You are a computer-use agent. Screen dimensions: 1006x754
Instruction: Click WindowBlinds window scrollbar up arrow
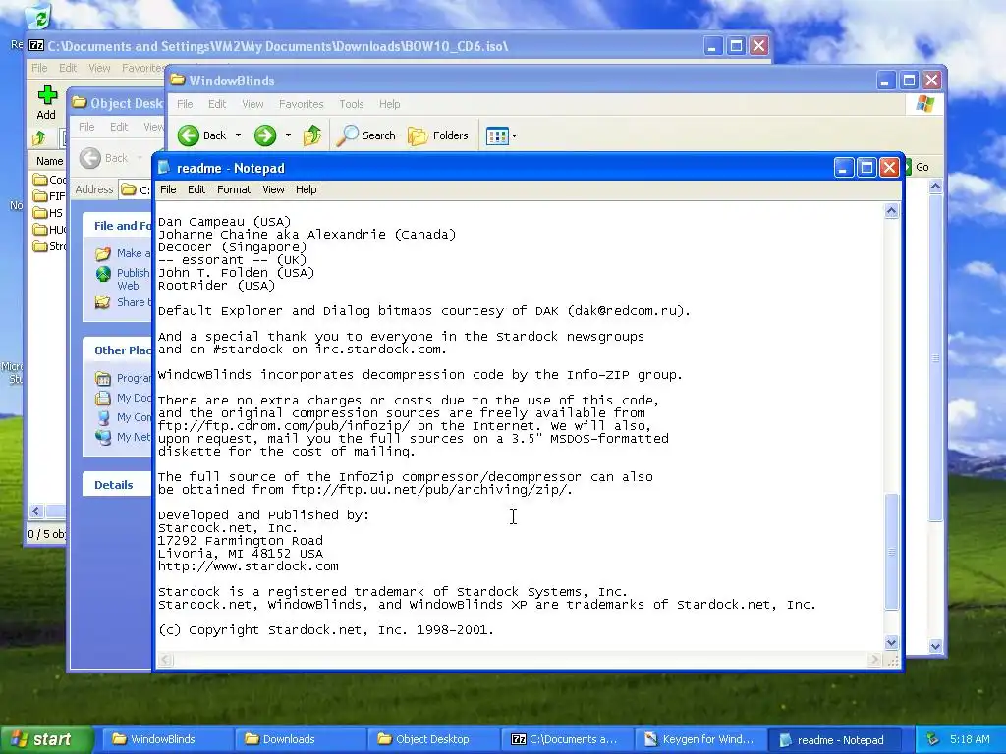pyautogui.click(x=935, y=187)
